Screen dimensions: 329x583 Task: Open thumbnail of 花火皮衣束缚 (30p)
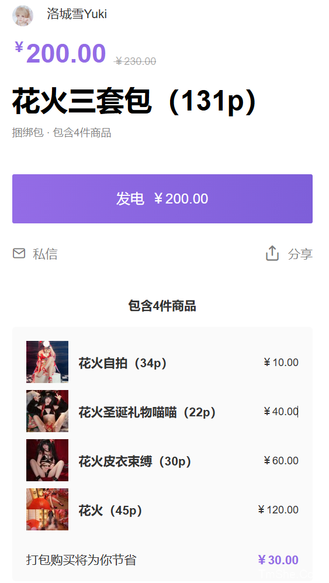(47, 460)
